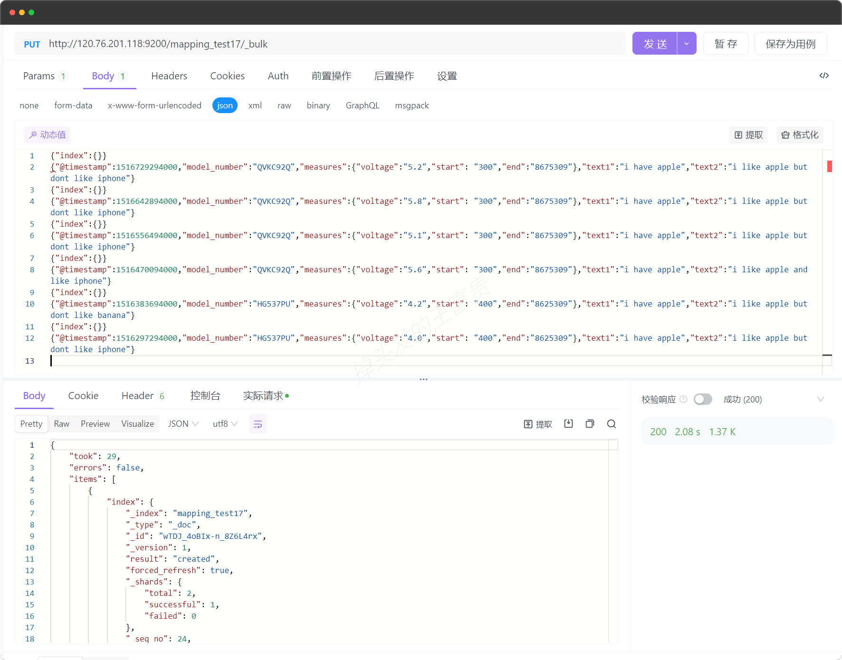Copy the response body with copy icon
Viewport: 842px width, 660px height.
pyautogui.click(x=590, y=424)
